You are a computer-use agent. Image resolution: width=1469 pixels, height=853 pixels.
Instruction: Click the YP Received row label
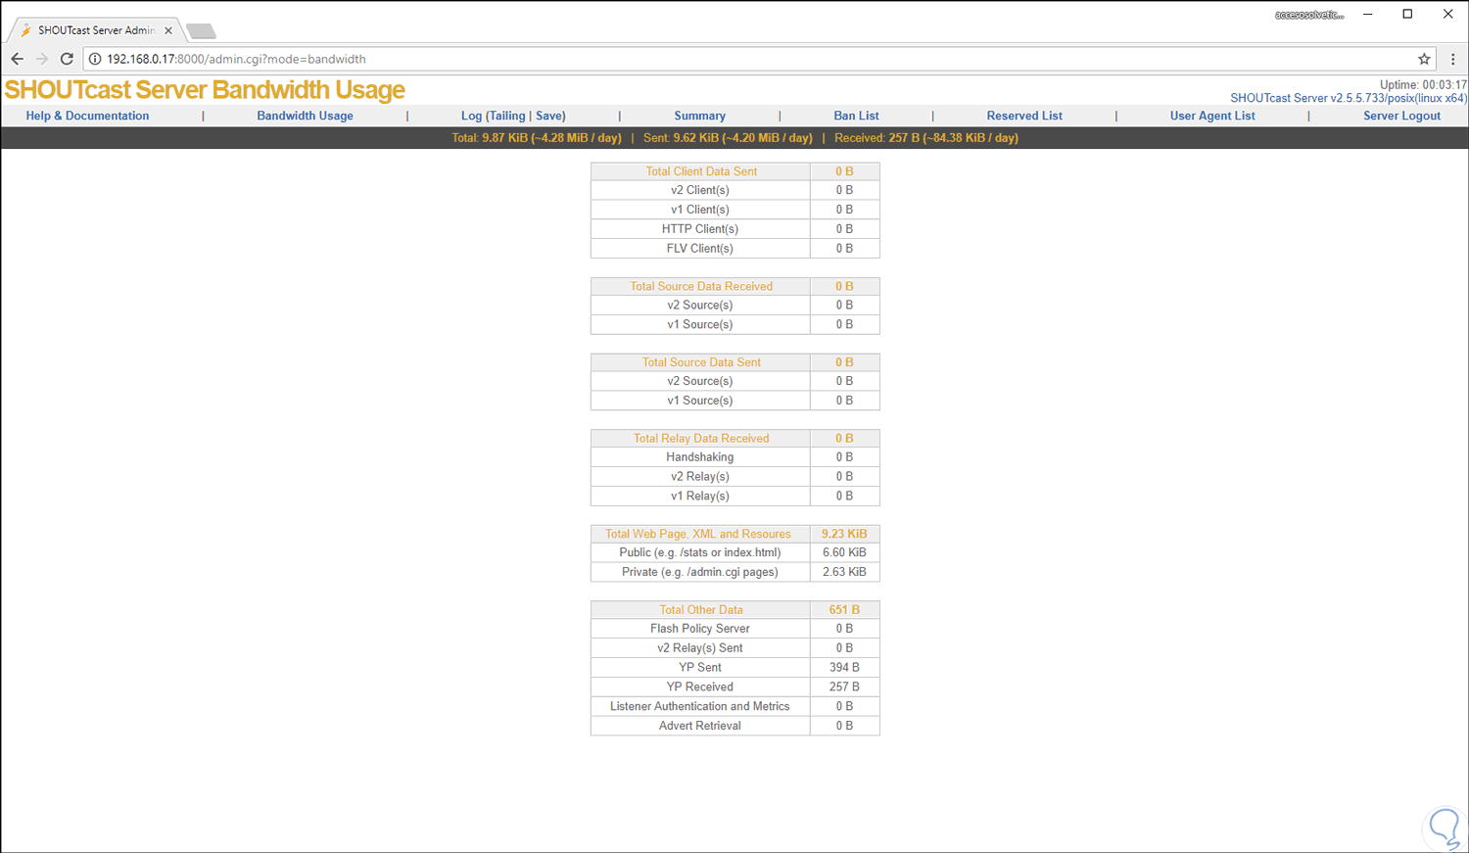coord(700,687)
